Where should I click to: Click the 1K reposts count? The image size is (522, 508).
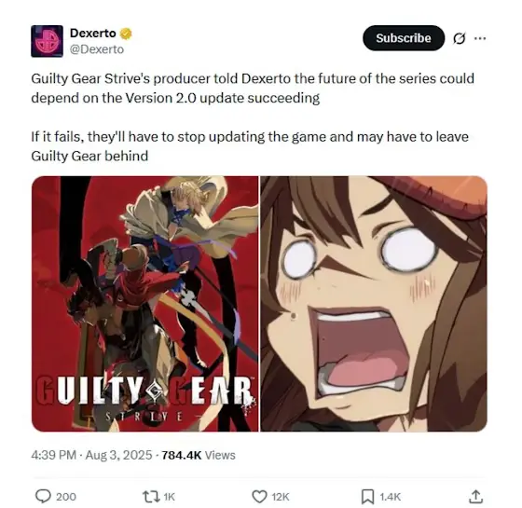click(x=169, y=497)
